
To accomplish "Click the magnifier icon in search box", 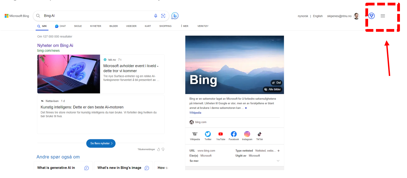I will (x=38, y=16).
